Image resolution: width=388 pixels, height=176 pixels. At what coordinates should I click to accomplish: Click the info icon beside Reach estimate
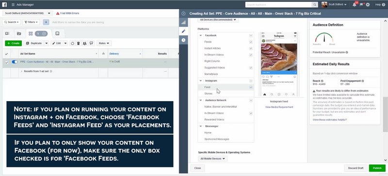click(x=322, y=81)
